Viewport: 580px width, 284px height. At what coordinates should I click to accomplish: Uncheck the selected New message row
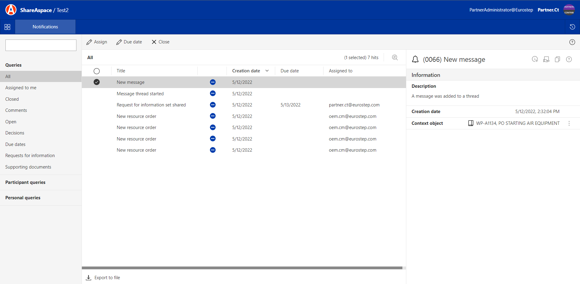97,82
